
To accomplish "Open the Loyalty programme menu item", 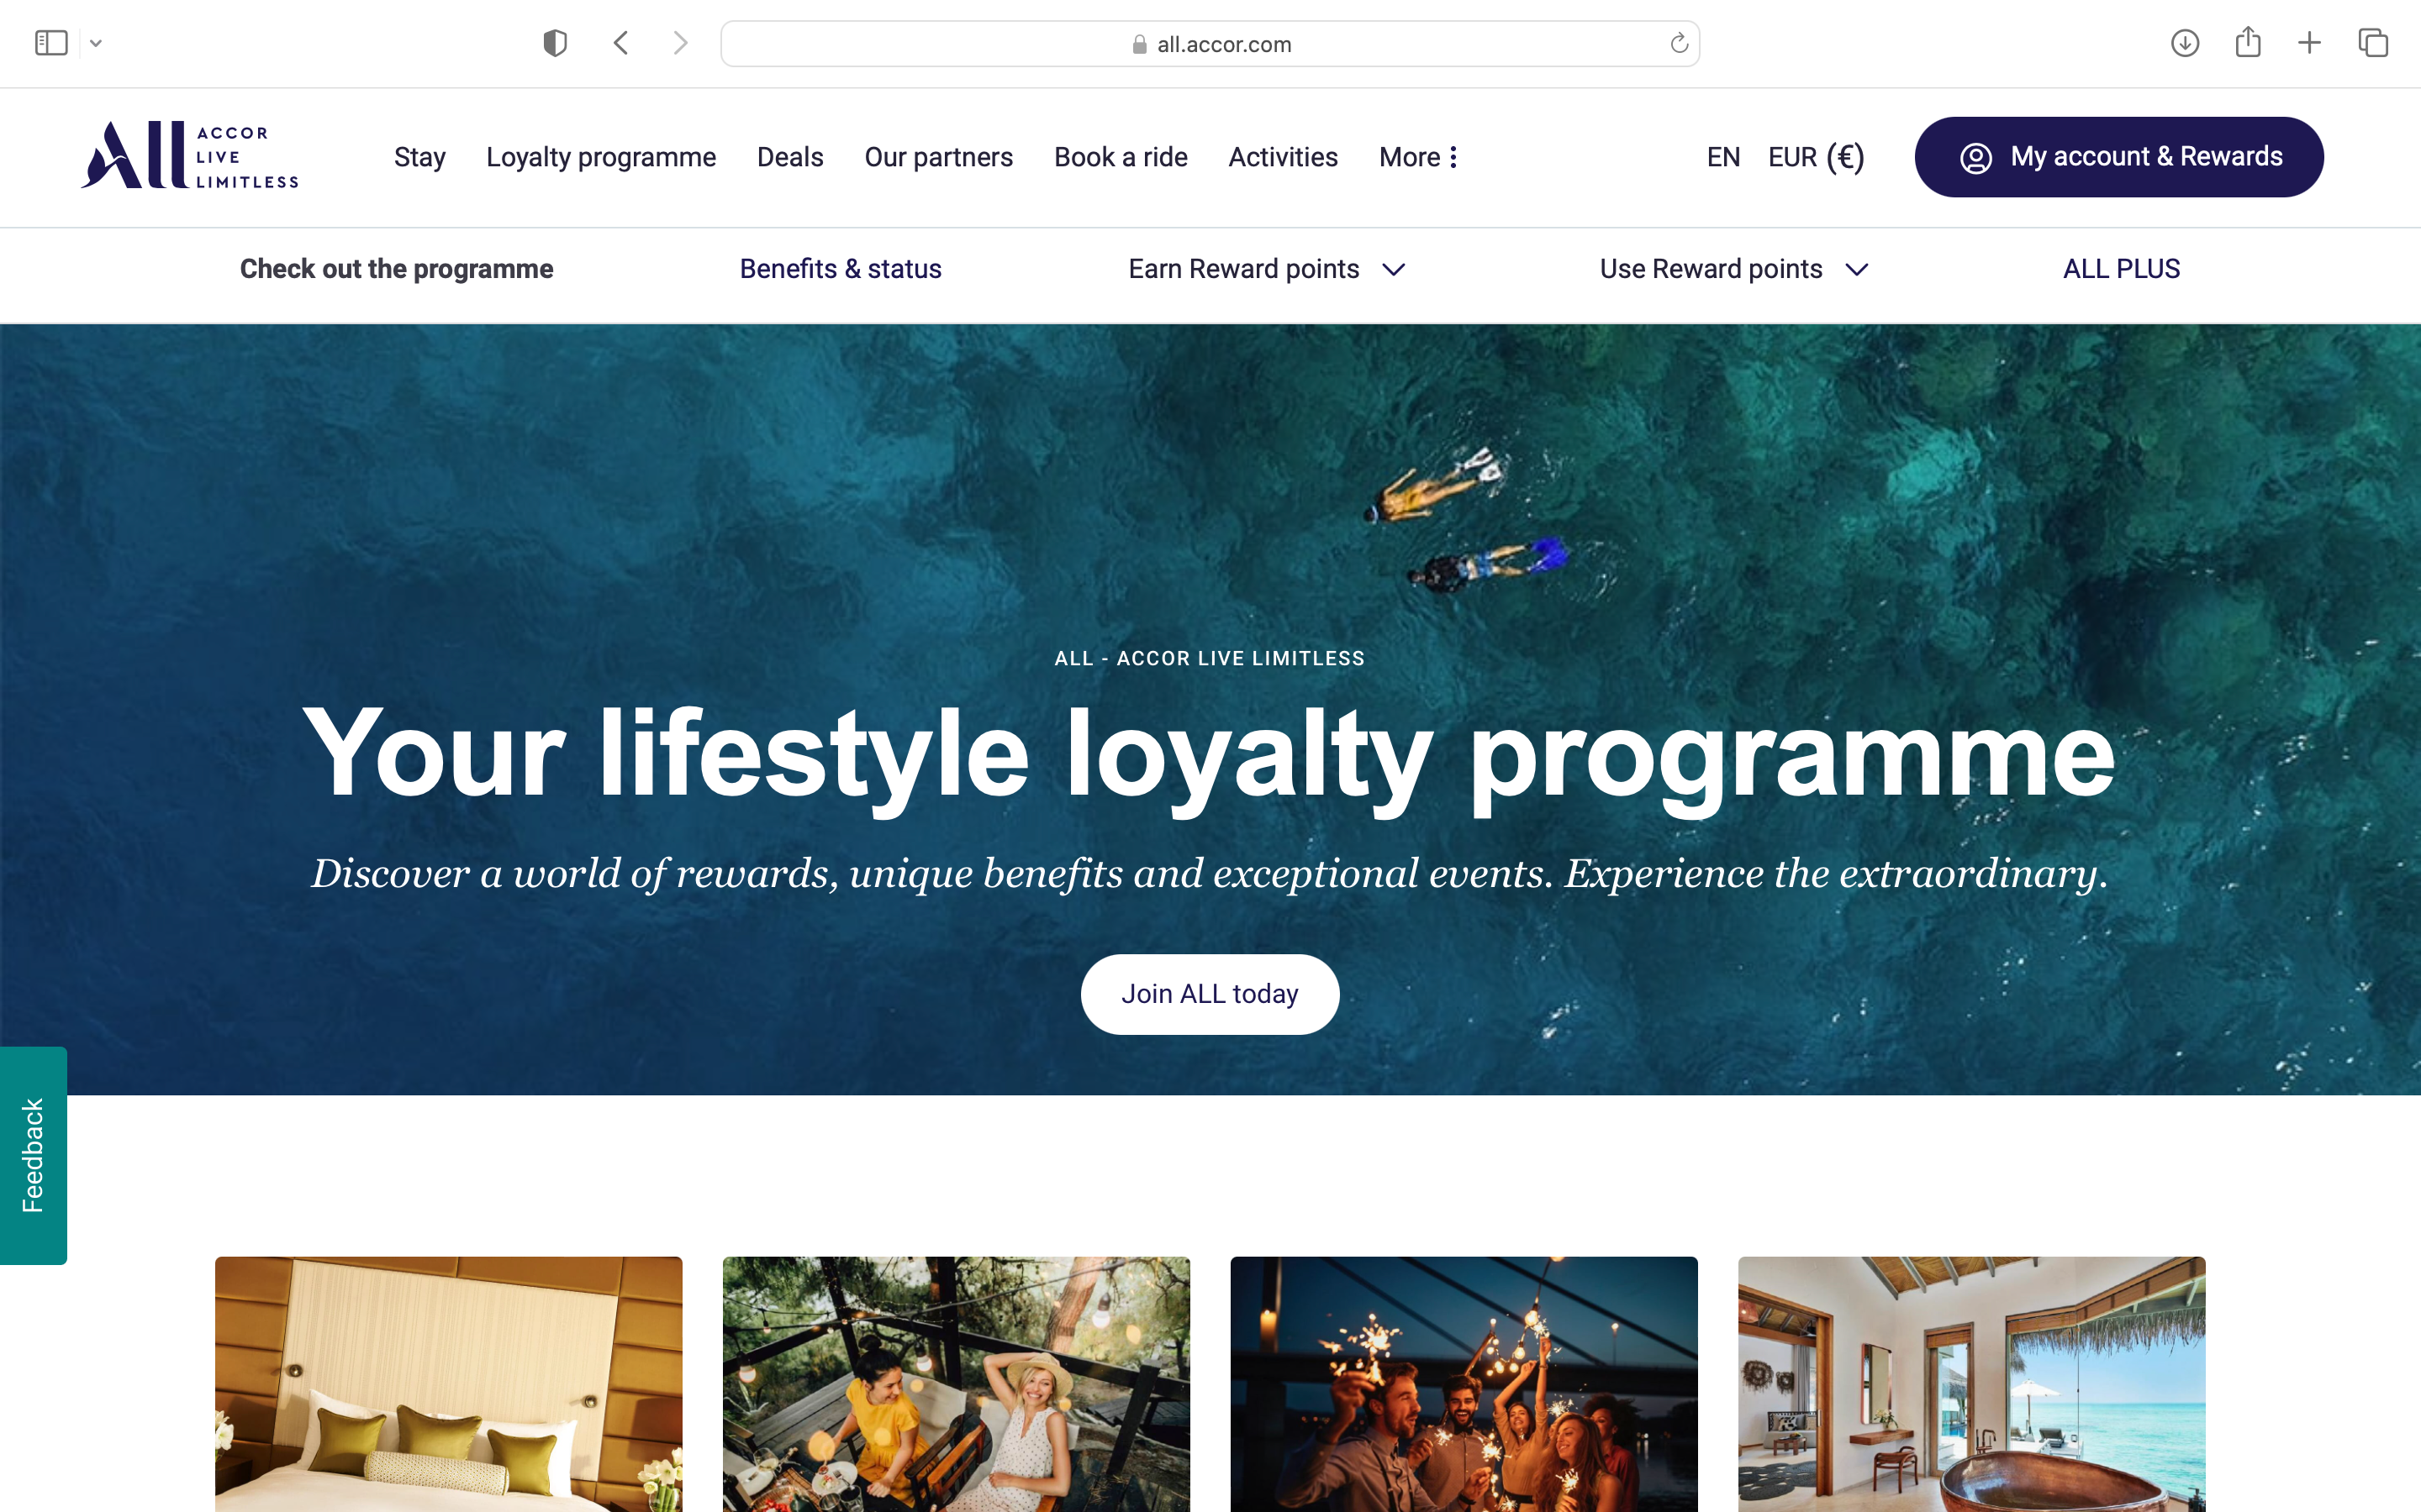I will click(x=600, y=157).
